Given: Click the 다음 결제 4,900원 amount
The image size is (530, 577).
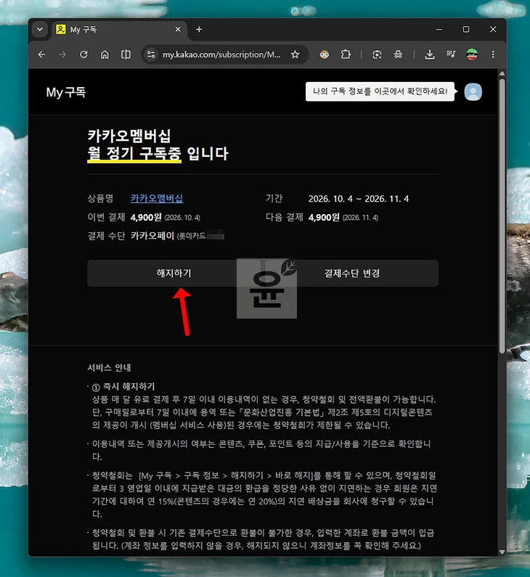Looking at the screenshot, I should 324,218.
